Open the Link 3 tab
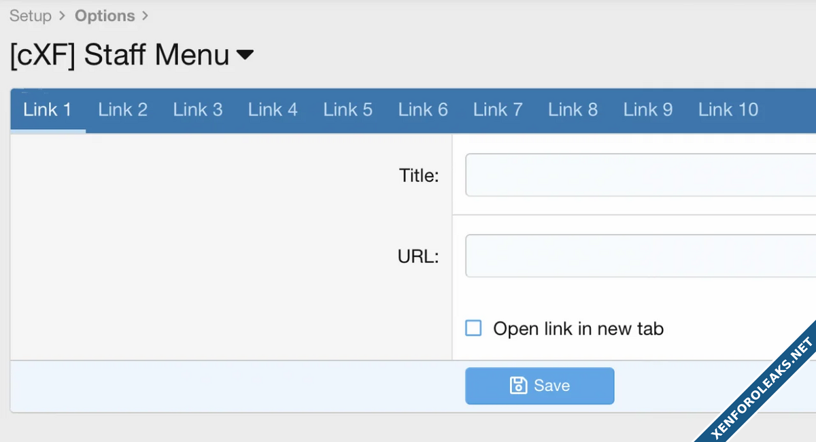The height and width of the screenshot is (442, 816). [x=198, y=109]
